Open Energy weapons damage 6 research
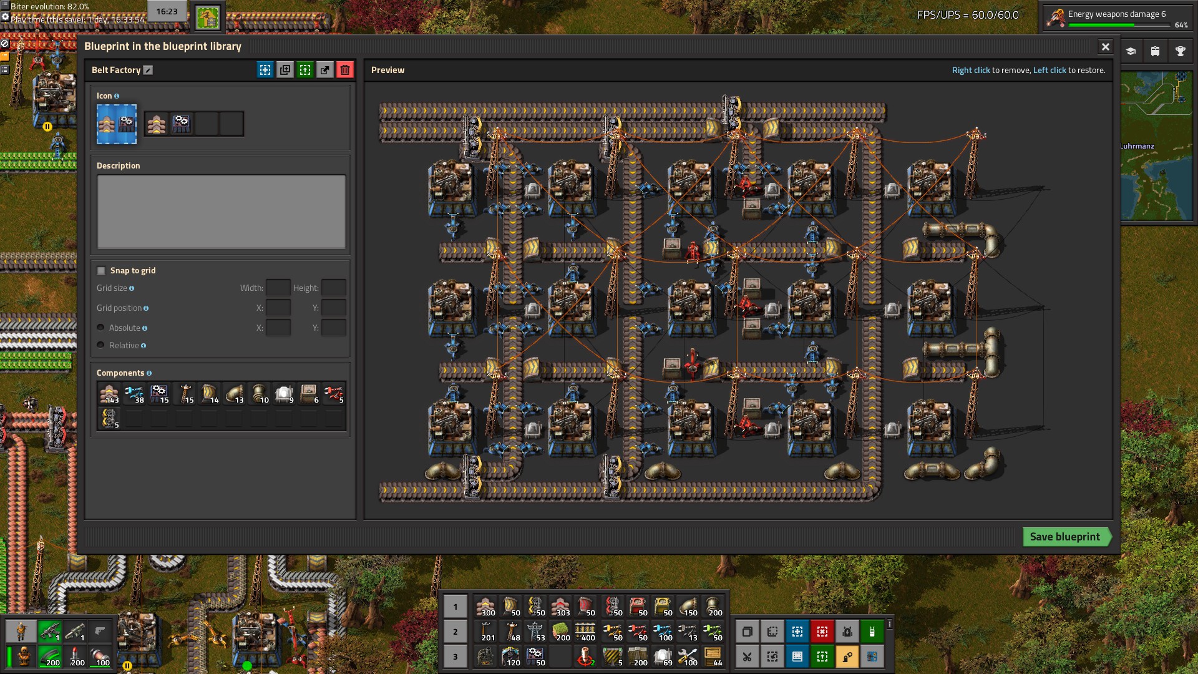The image size is (1198, 674). coord(1117,17)
